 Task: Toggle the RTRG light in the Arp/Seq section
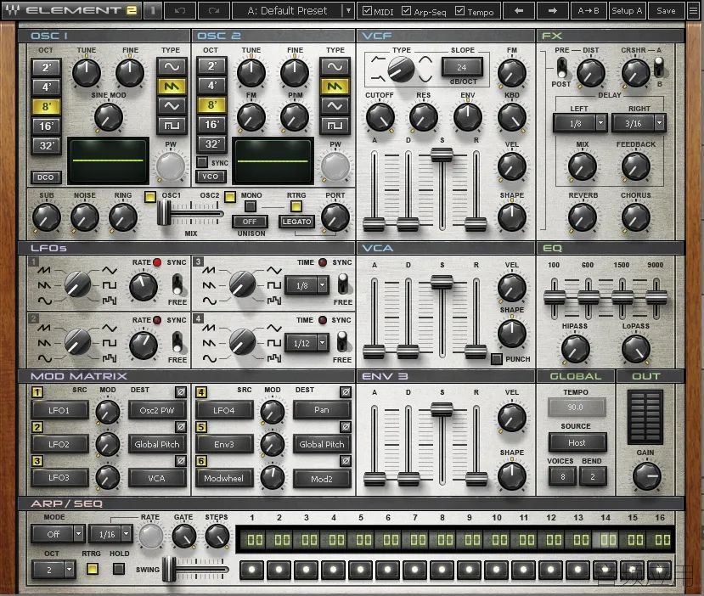pos(92,569)
